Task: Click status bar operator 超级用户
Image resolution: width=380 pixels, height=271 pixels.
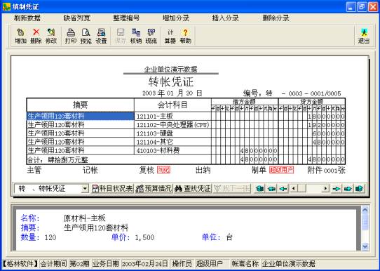Action: pos(209,263)
